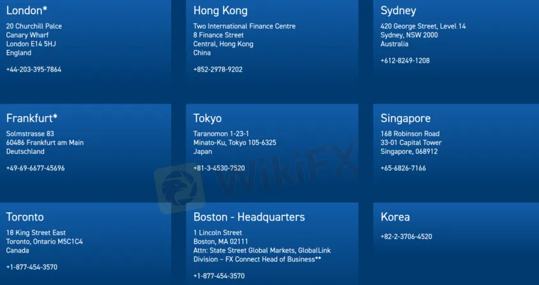Click the '8 Finance Street' line
The image size is (539, 285).
click(x=218, y=35)
